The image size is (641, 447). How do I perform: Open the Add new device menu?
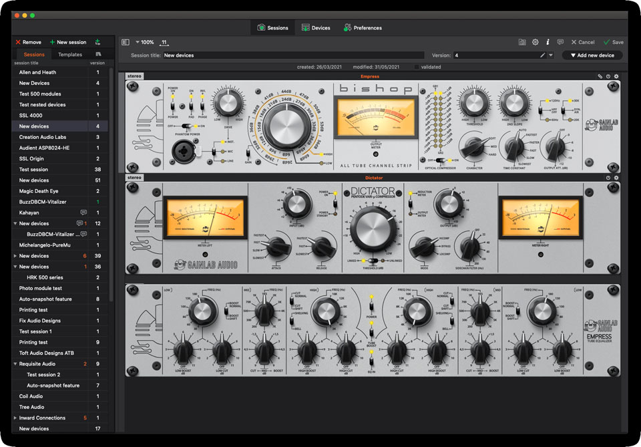click(592, 55)
